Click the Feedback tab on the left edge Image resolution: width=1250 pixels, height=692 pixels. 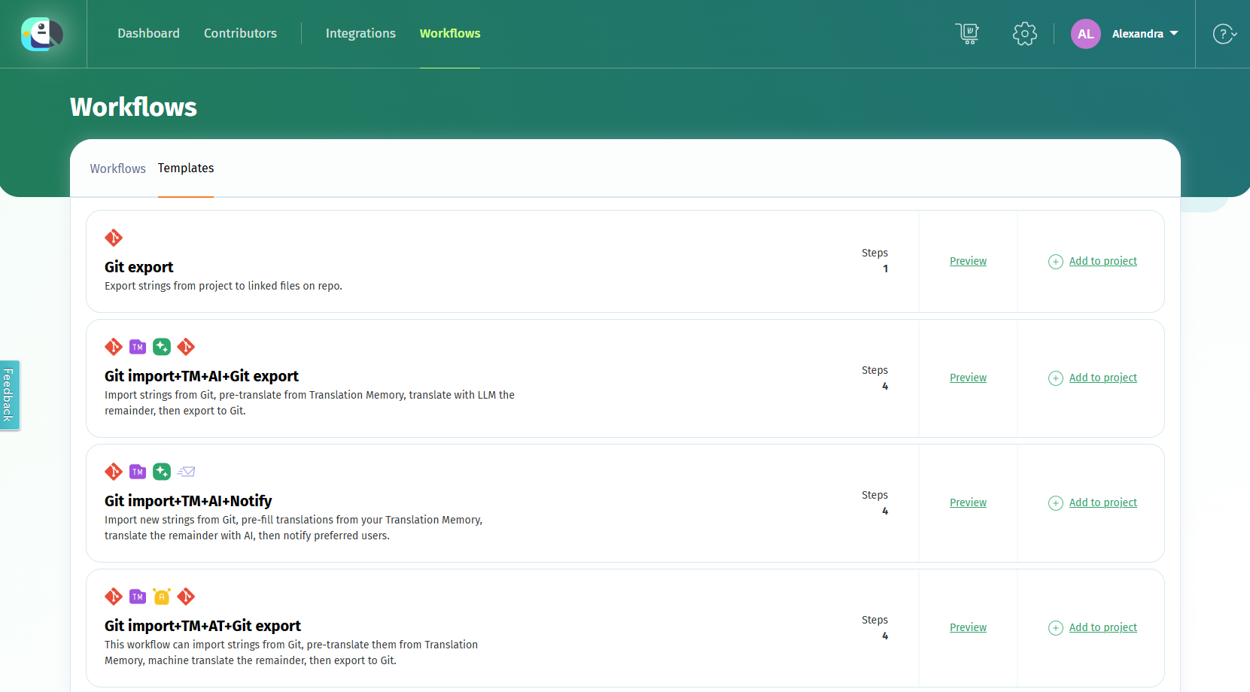pyautogui.click(x=9, y=395)
